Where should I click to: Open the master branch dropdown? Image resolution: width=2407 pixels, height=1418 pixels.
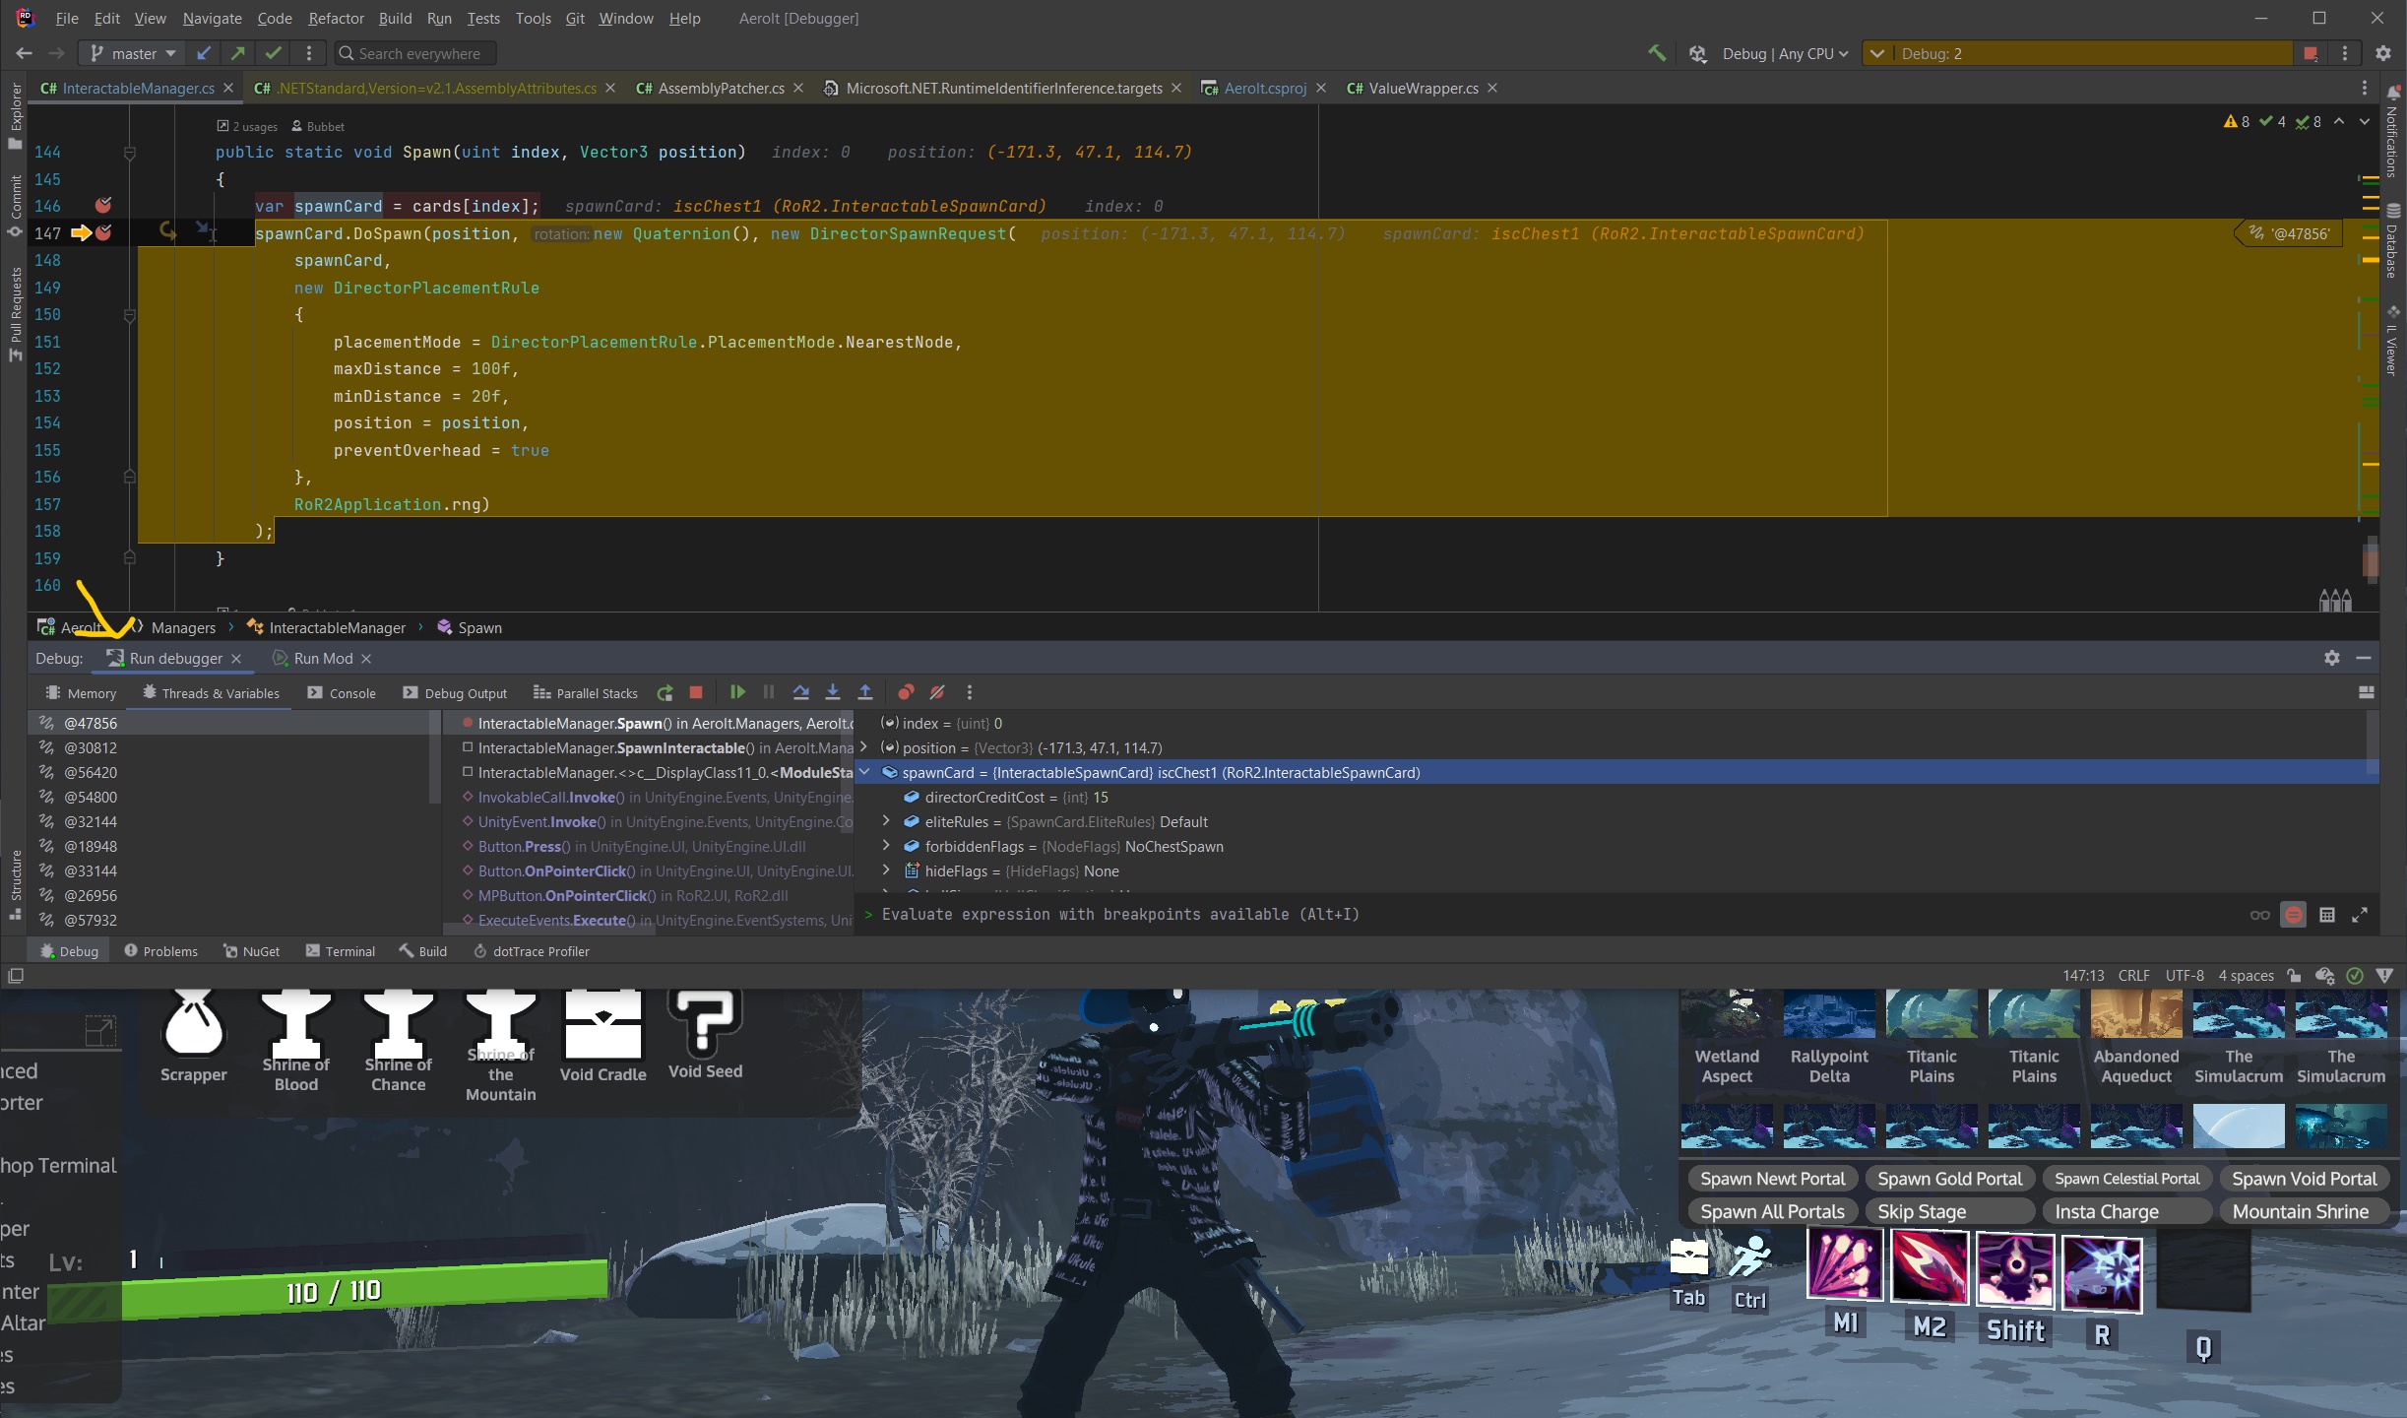133,53
